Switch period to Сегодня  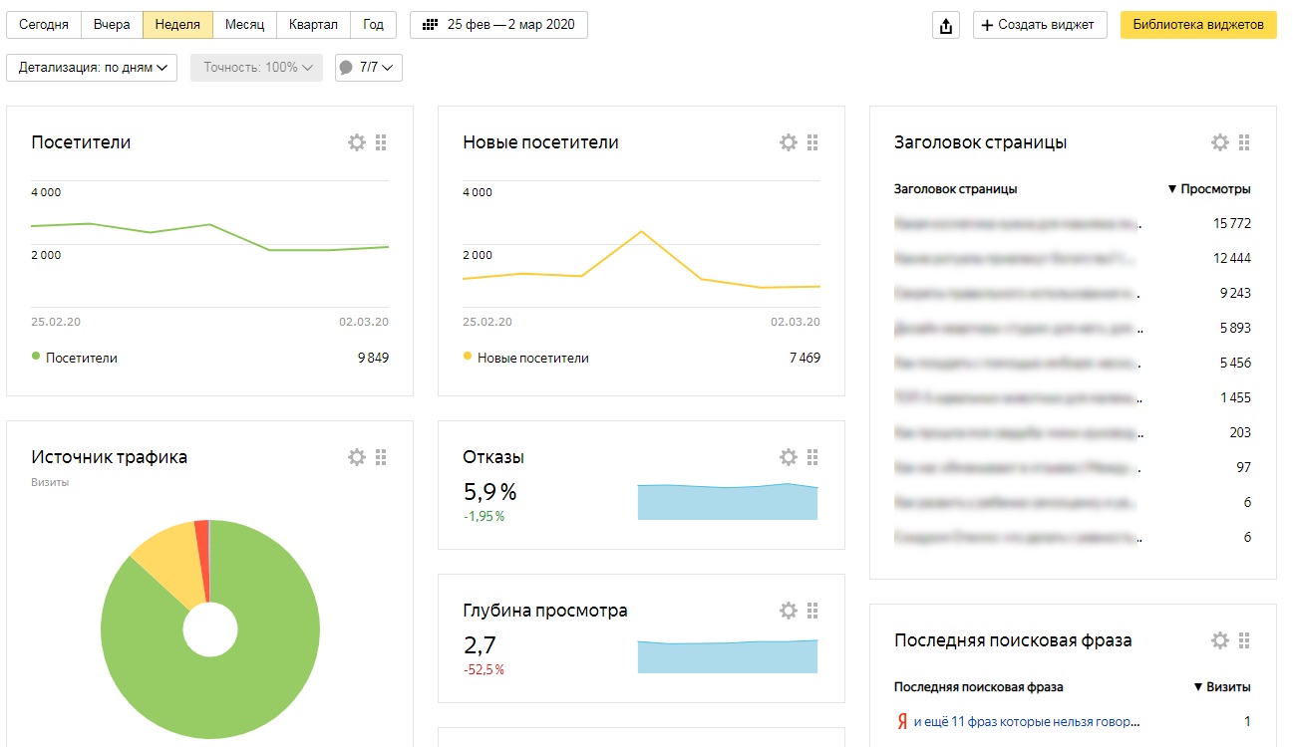point(44,25)
